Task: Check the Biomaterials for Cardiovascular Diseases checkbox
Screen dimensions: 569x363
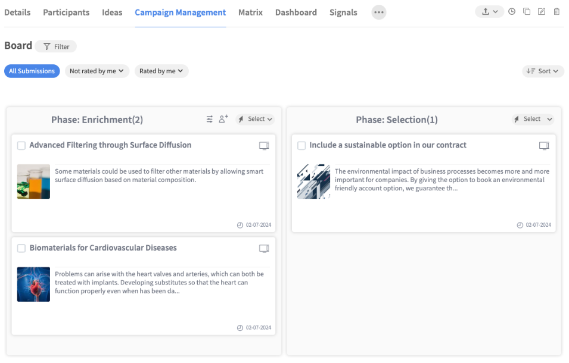Action: [21, 249]
